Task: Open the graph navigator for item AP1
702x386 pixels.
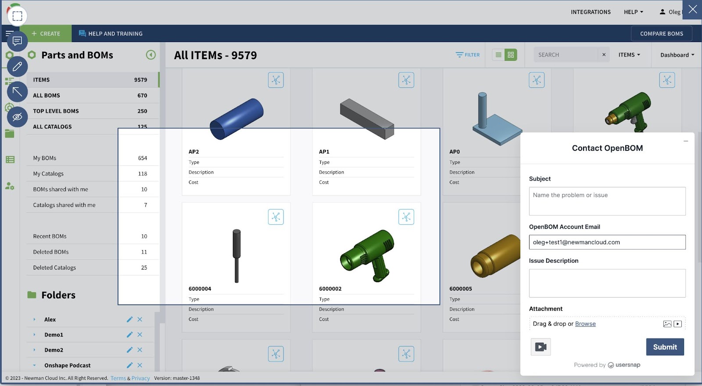Action: [x=406, y=80]
